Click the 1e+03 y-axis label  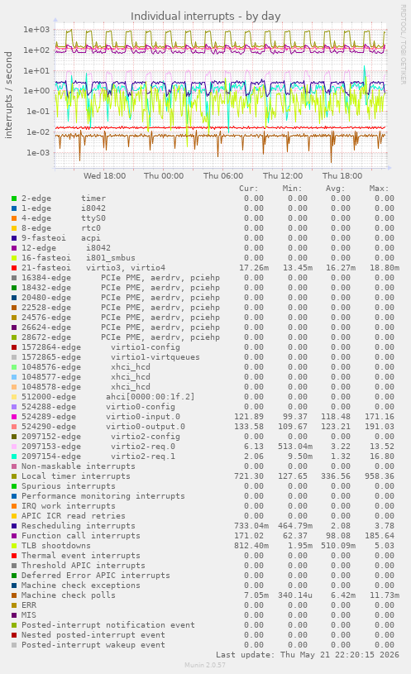tap(36, 30)
